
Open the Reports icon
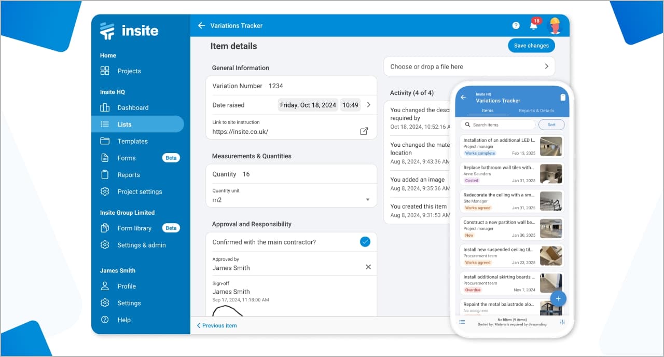(106, 175)
